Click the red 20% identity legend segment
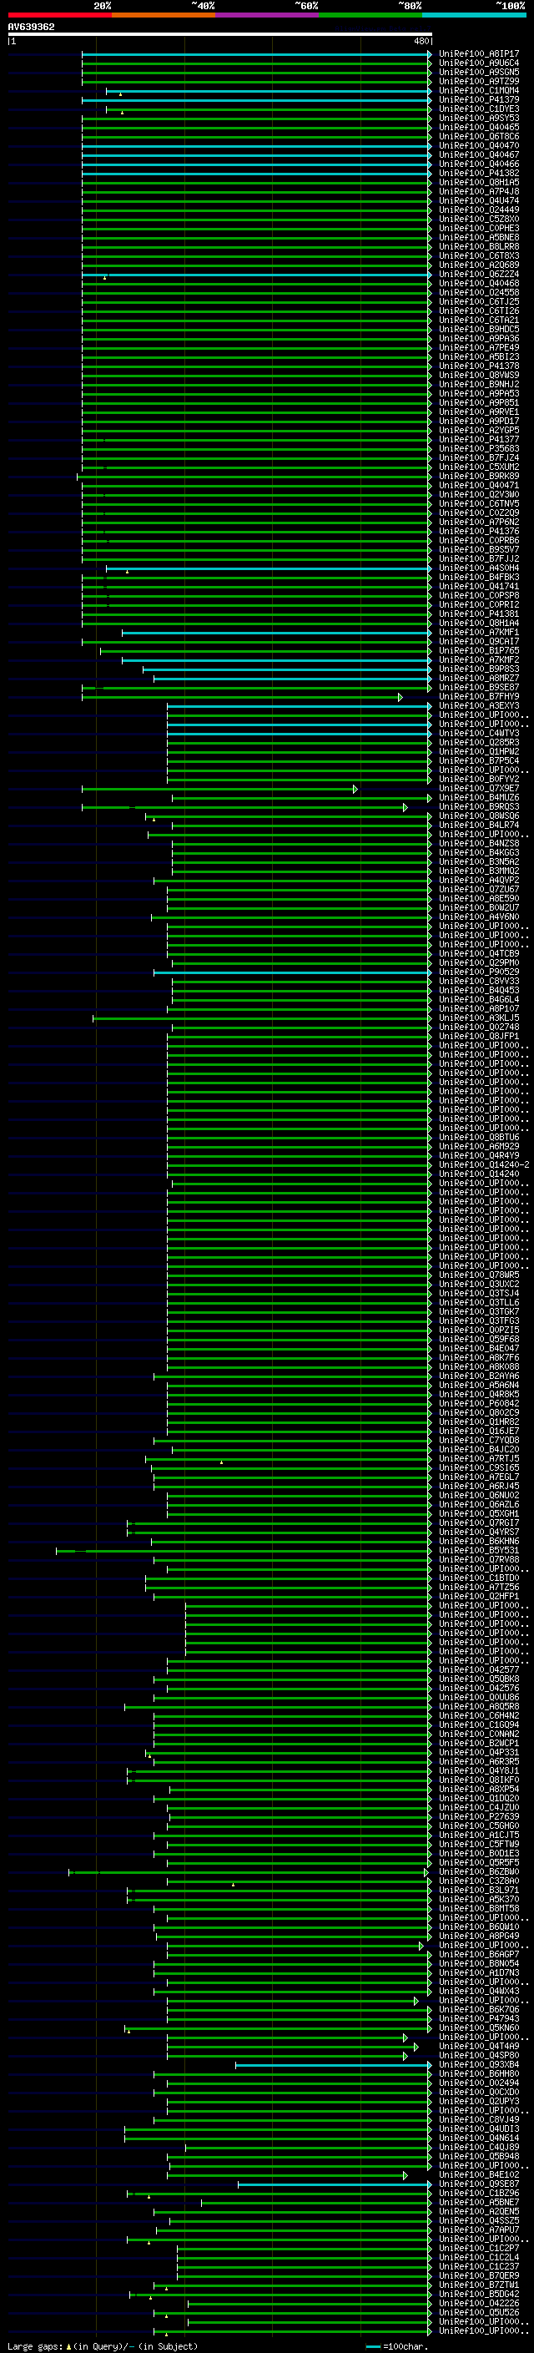The image size is (534, 2353). coord(59,15)
